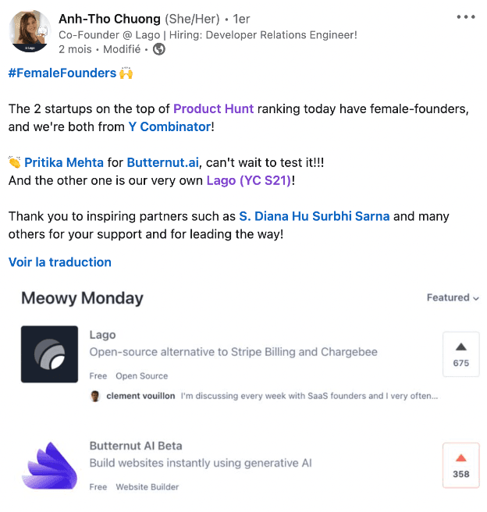Open the Lago logo thumbnail
Viewport: 487px width, 512px height.
(49, 354)
